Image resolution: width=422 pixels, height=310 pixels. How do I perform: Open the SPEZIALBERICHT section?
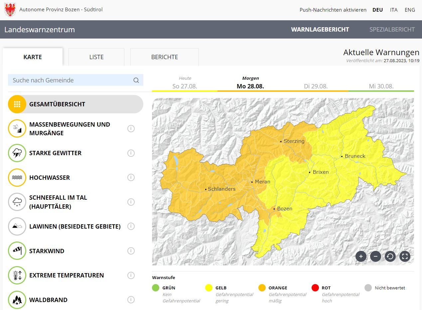(392, 29)
